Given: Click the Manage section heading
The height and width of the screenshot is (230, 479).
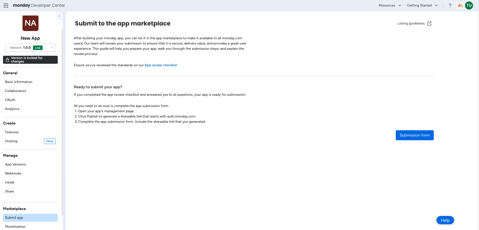Looking at the screenshot, I should 10,155.
